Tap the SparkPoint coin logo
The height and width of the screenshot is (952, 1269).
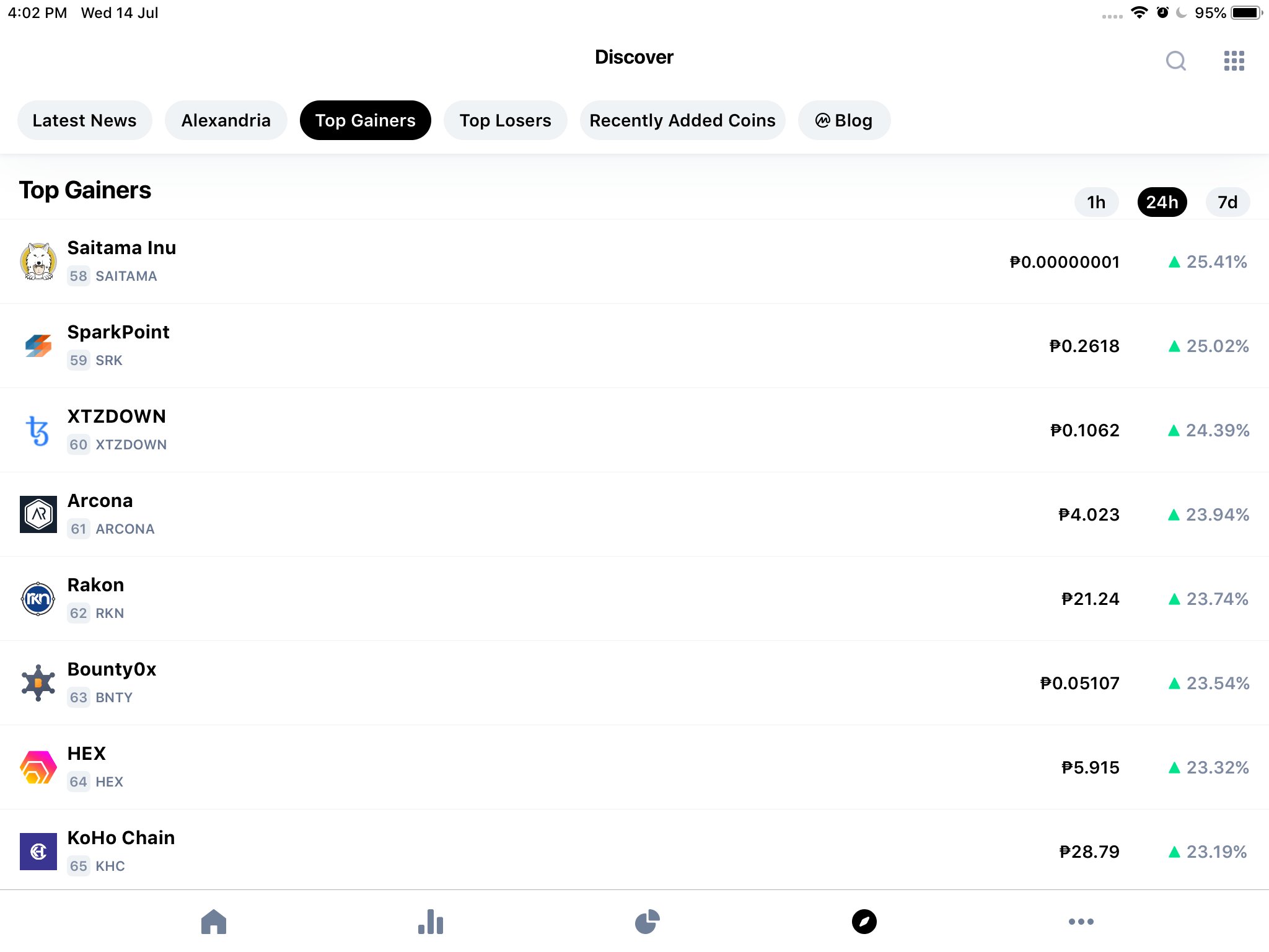[38, 346]
